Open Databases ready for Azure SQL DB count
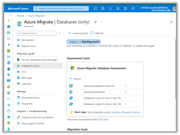180x135 pixels. coord(125,98)
